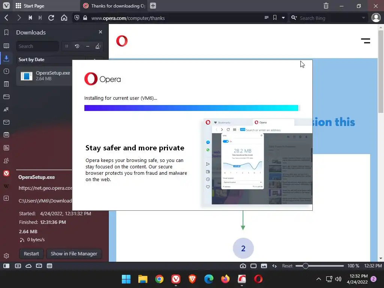Viewport: 384px width, 288px height.
Task: Click the Opera logo on webpage
Action: 122,41
